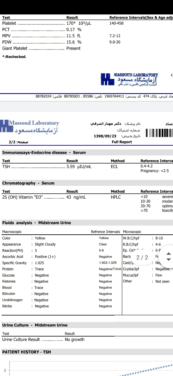This screenshot has width=173, height=376.
Task: Select the Full Report label
Action: pos(122,142)
